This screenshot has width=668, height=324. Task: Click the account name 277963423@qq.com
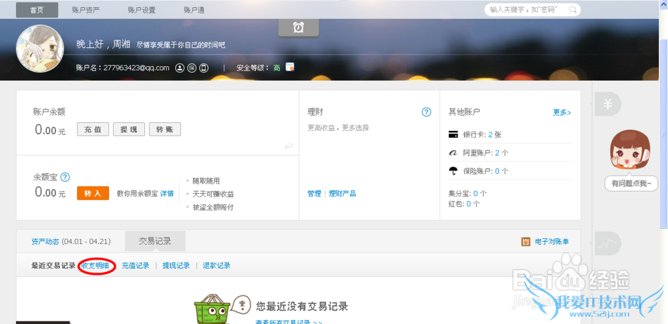[136, 67]
